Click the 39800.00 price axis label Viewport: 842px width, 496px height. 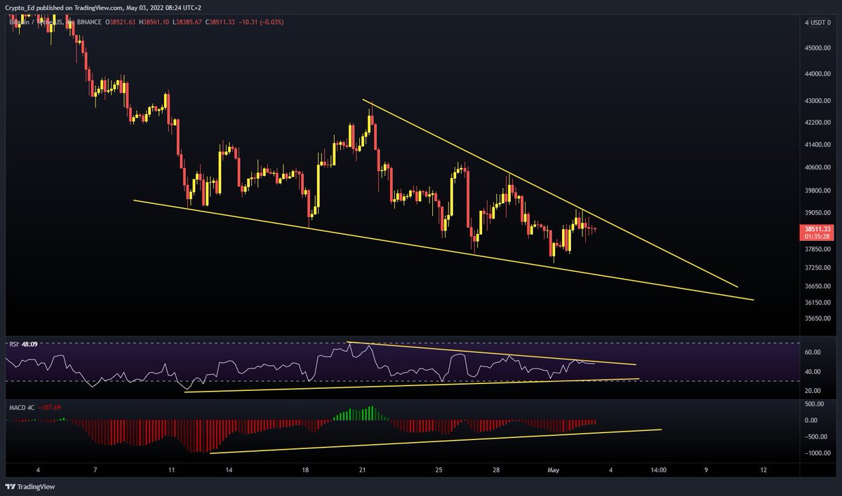818,191
